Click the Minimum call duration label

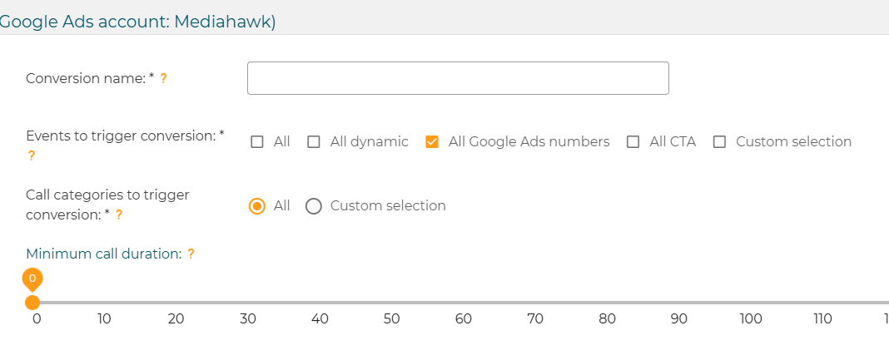click(x=104, y=254)
